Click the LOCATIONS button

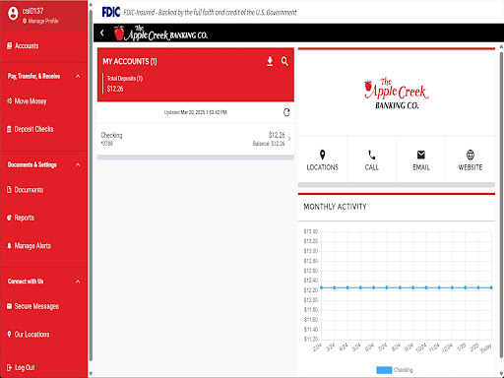322,159
